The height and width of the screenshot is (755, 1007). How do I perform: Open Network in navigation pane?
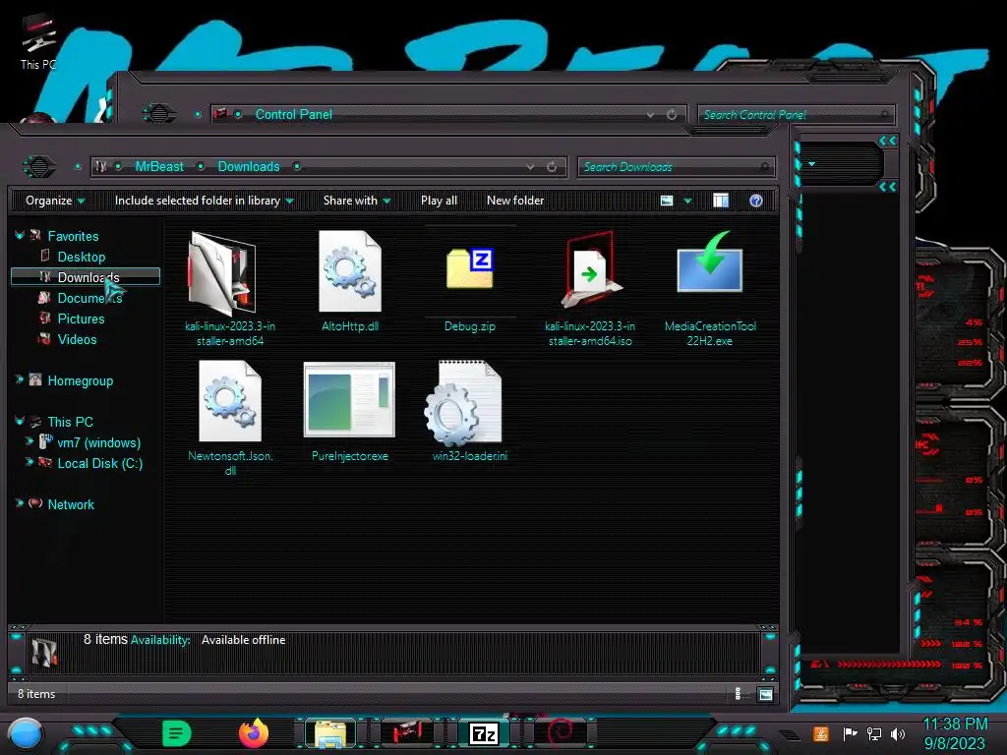tap(71, 504)
